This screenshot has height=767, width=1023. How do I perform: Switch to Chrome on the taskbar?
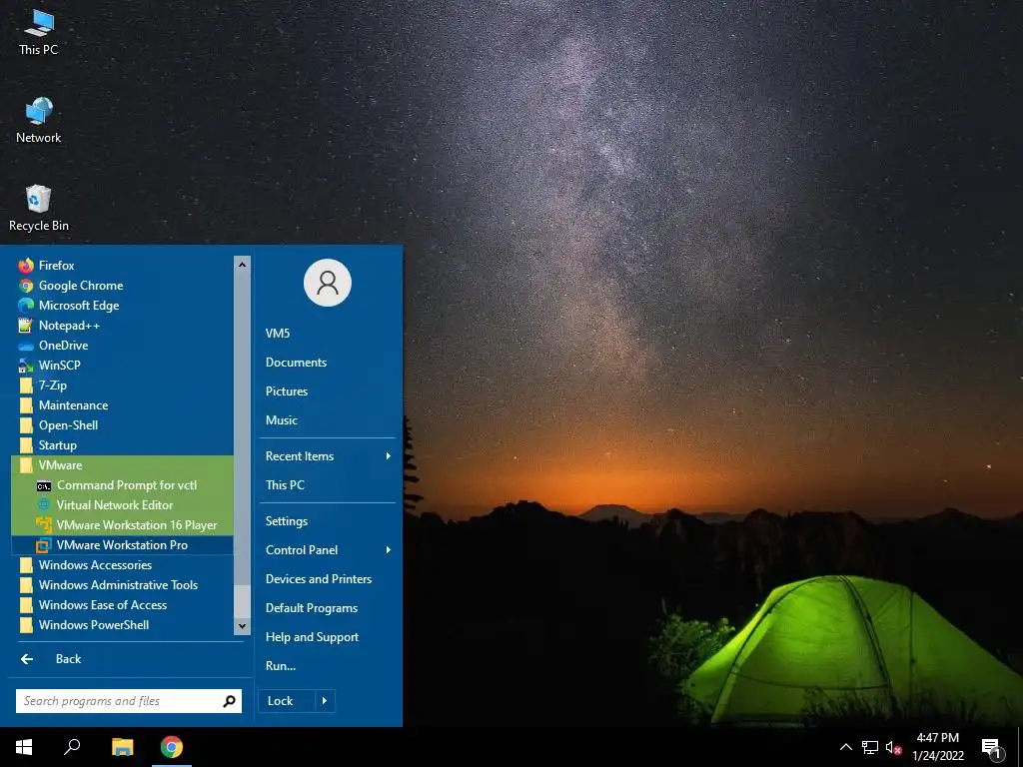pyautogui.click(x=172, y=747)
